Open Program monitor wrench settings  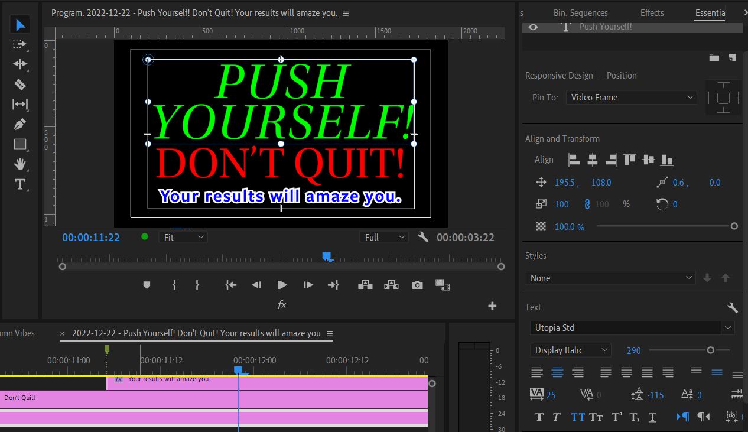pos(422,237)
